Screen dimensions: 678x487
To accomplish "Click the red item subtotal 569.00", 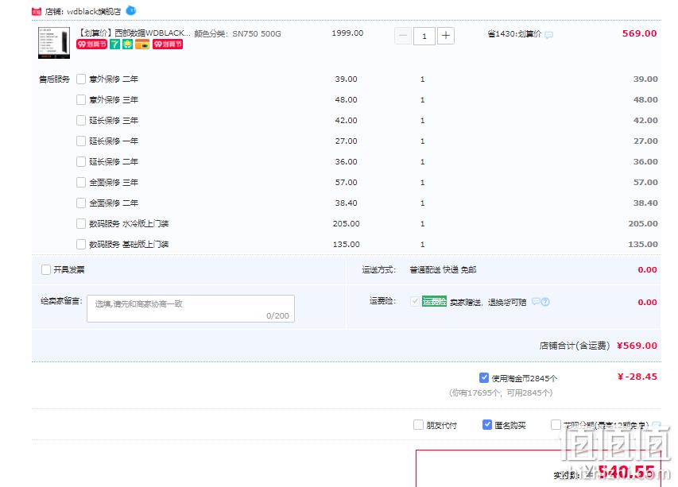I will point(639,33).
